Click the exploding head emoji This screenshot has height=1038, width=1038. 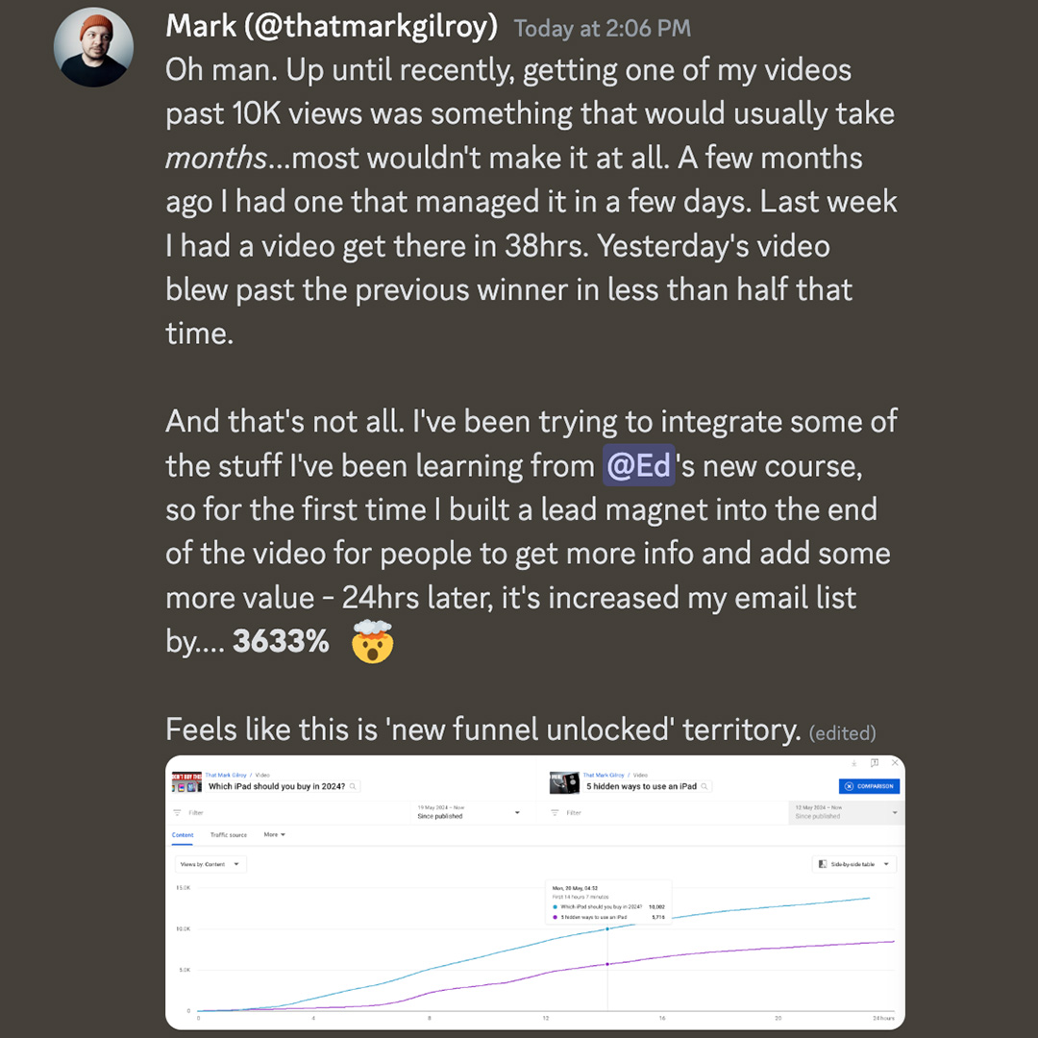373,641
